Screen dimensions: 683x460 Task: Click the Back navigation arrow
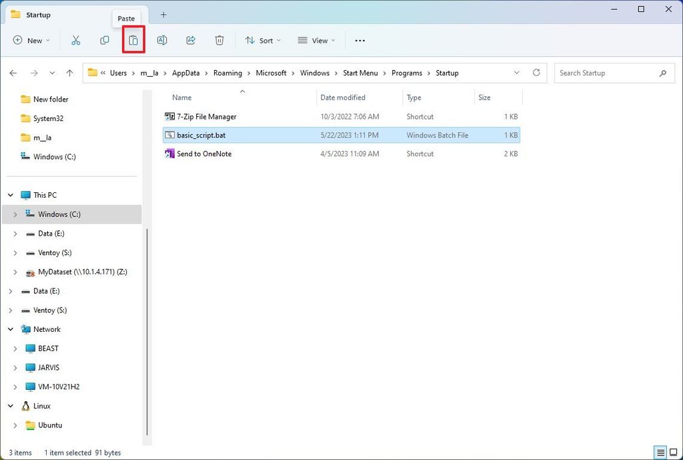coord(13,73)
